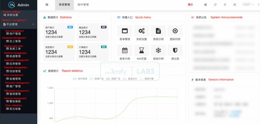Click the 数据统计 panel heading
Viewport: 260px width, 124px height.
pos(53,17)
